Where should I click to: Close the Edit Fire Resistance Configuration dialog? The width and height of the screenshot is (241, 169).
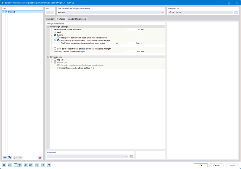pos(237,3)
